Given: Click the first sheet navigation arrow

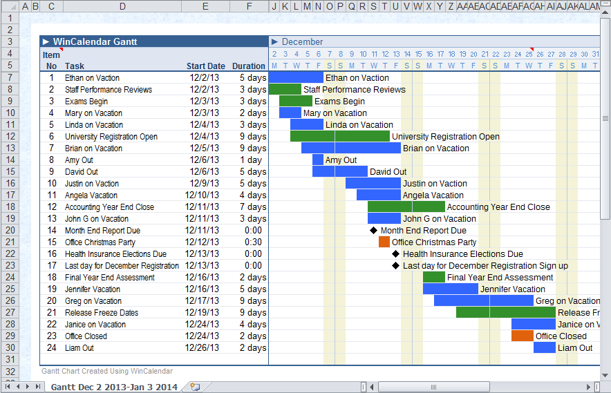Looking at the screenshot, I should 9,387.
